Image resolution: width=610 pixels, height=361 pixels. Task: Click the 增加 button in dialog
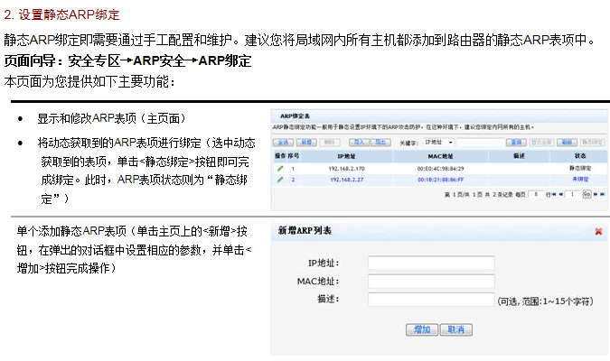click(x=422, y=330)
